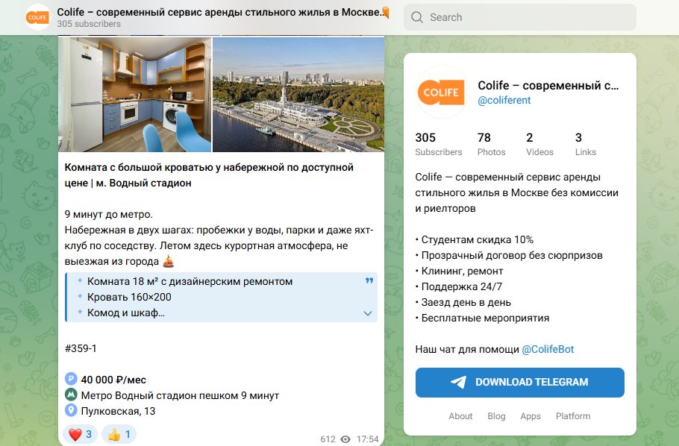Screen dimensions: 679x446
Task: Click the line 'Комната 18 м² с дизайнерским ремонтом'
Action: coord(190,281)
